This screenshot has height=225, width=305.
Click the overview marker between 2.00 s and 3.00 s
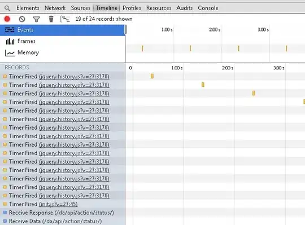(x=238, y=48)
